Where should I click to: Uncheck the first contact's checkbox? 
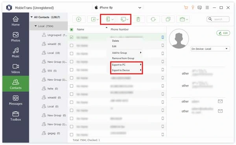pos(72,37)
